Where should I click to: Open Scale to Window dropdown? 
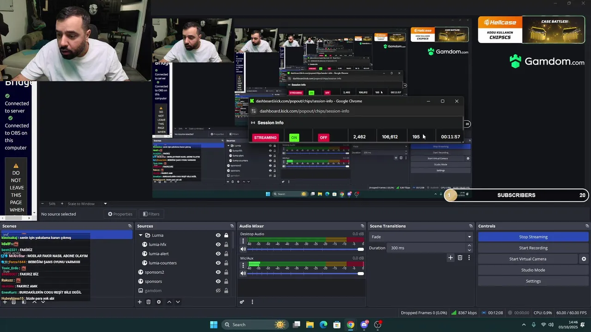pos(87,204)
